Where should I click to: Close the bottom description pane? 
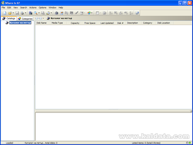click(191, 111)
